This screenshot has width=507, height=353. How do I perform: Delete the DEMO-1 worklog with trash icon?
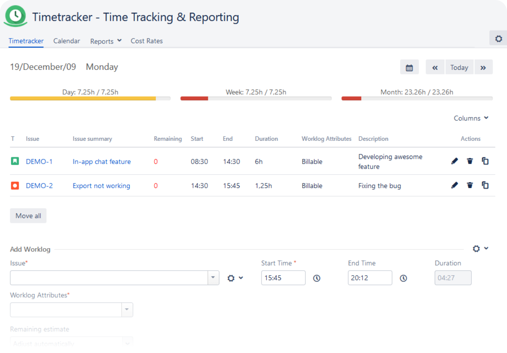(x=470, y=161)
